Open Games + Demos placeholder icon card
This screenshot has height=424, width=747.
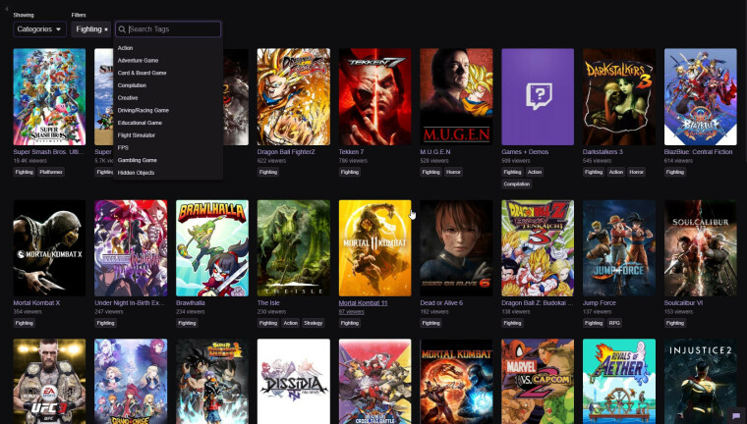pyautogui.click(x=538, y=96)
